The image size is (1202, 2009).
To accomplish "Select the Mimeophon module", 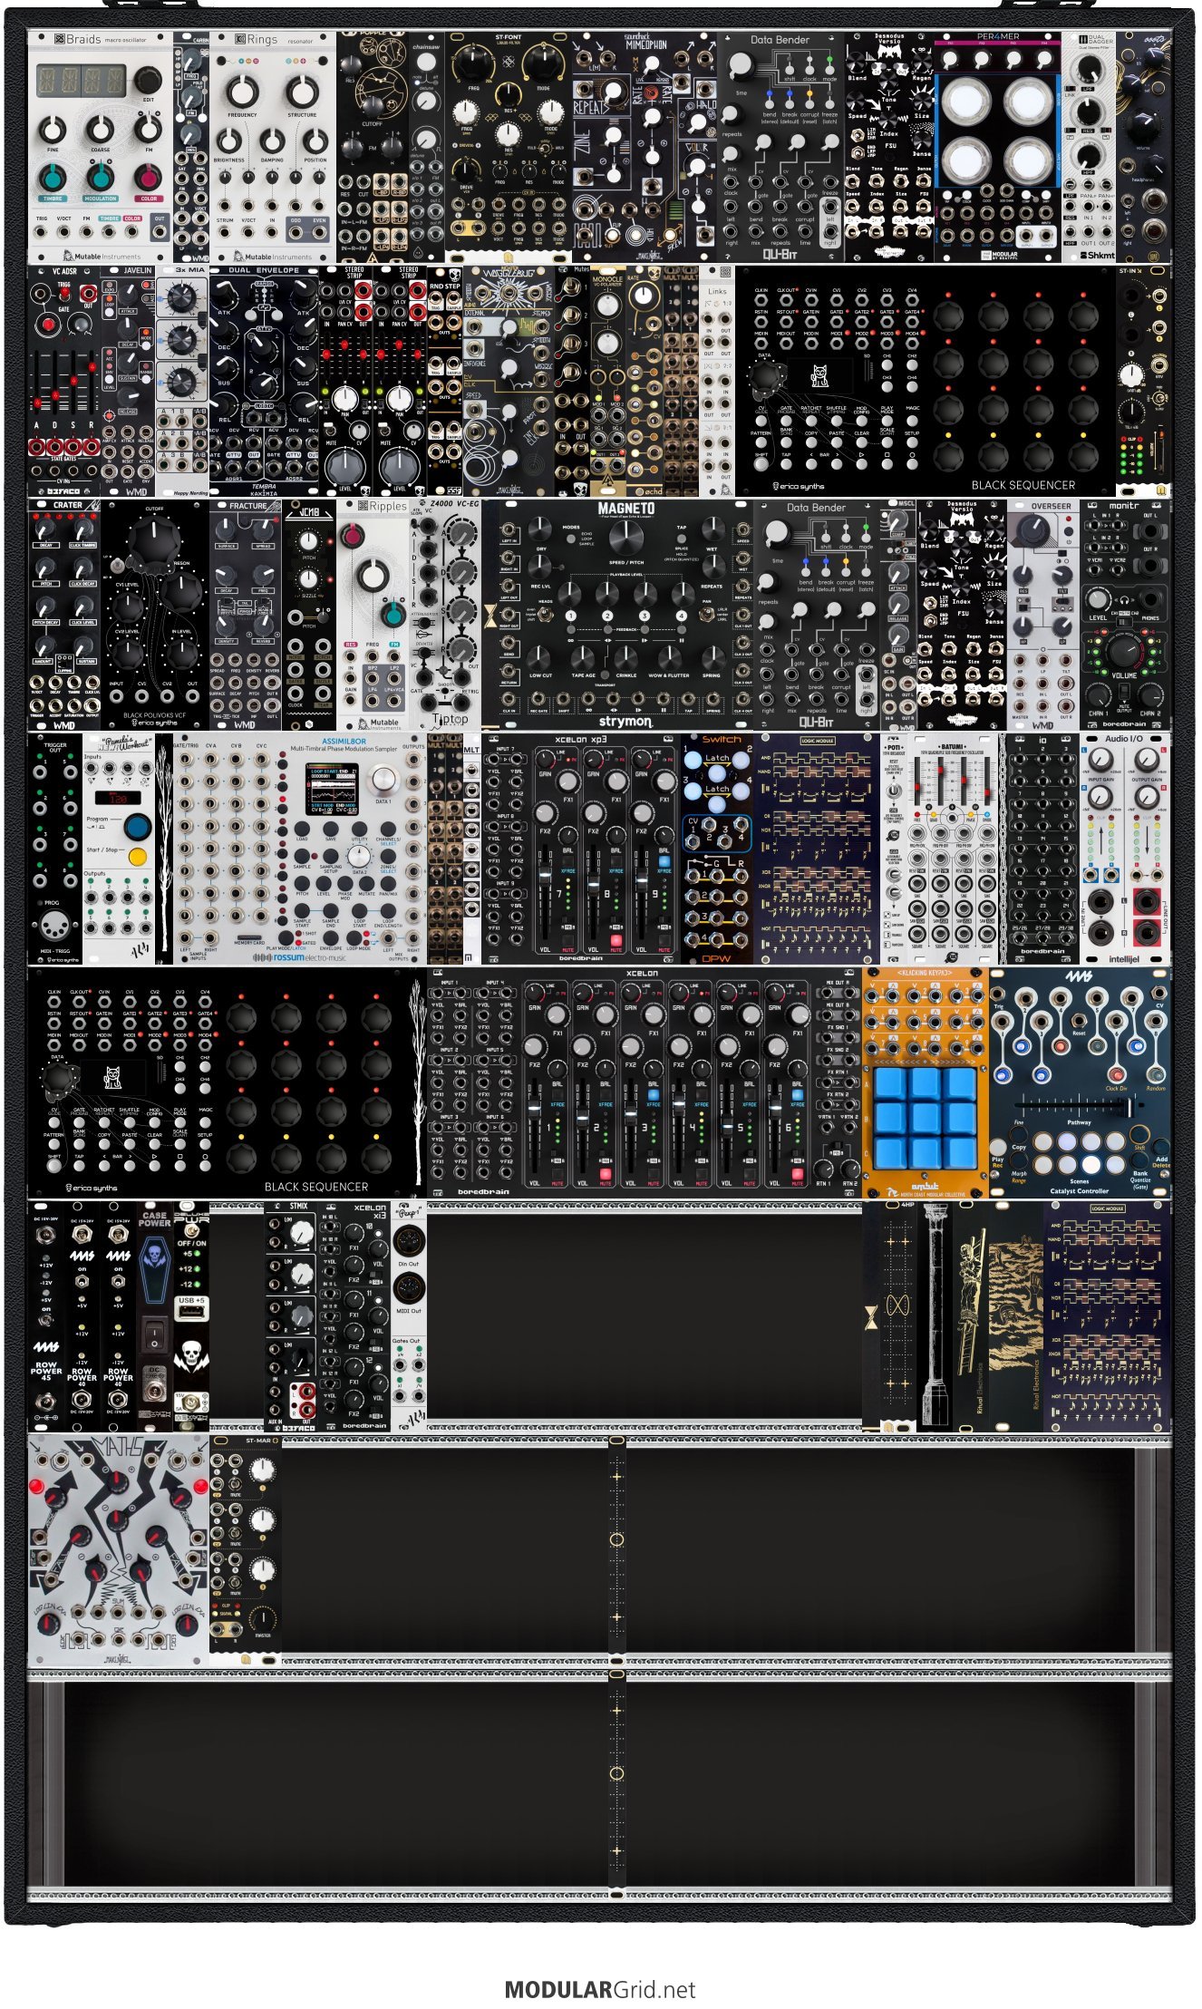I will 644,147.
